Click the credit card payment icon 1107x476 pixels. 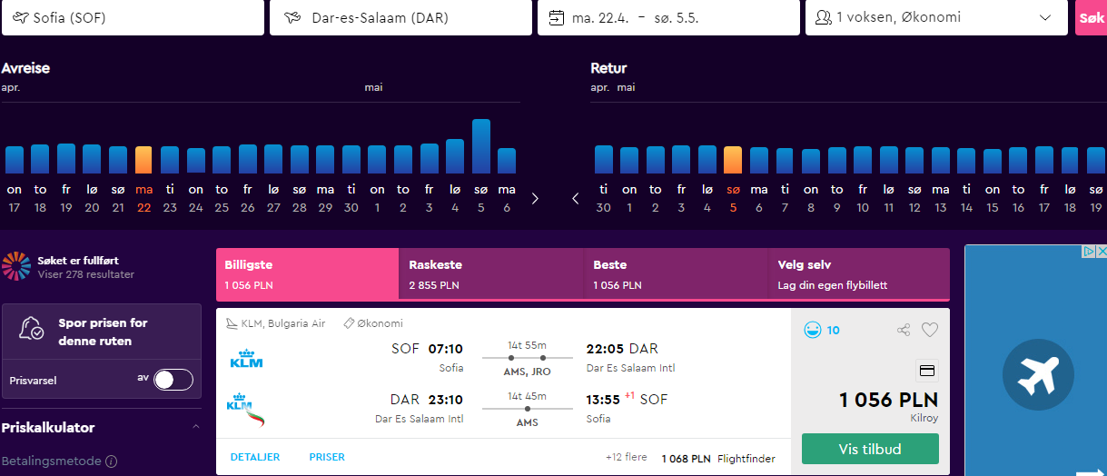tap(927, 371)
